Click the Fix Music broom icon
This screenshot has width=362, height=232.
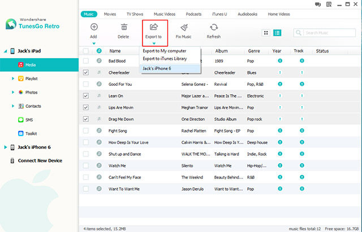[x=184, y=27]
